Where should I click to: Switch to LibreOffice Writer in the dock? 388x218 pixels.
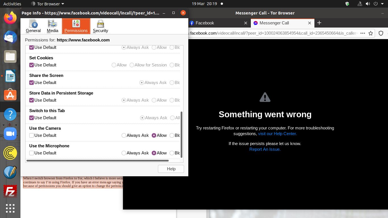[10, 76]
